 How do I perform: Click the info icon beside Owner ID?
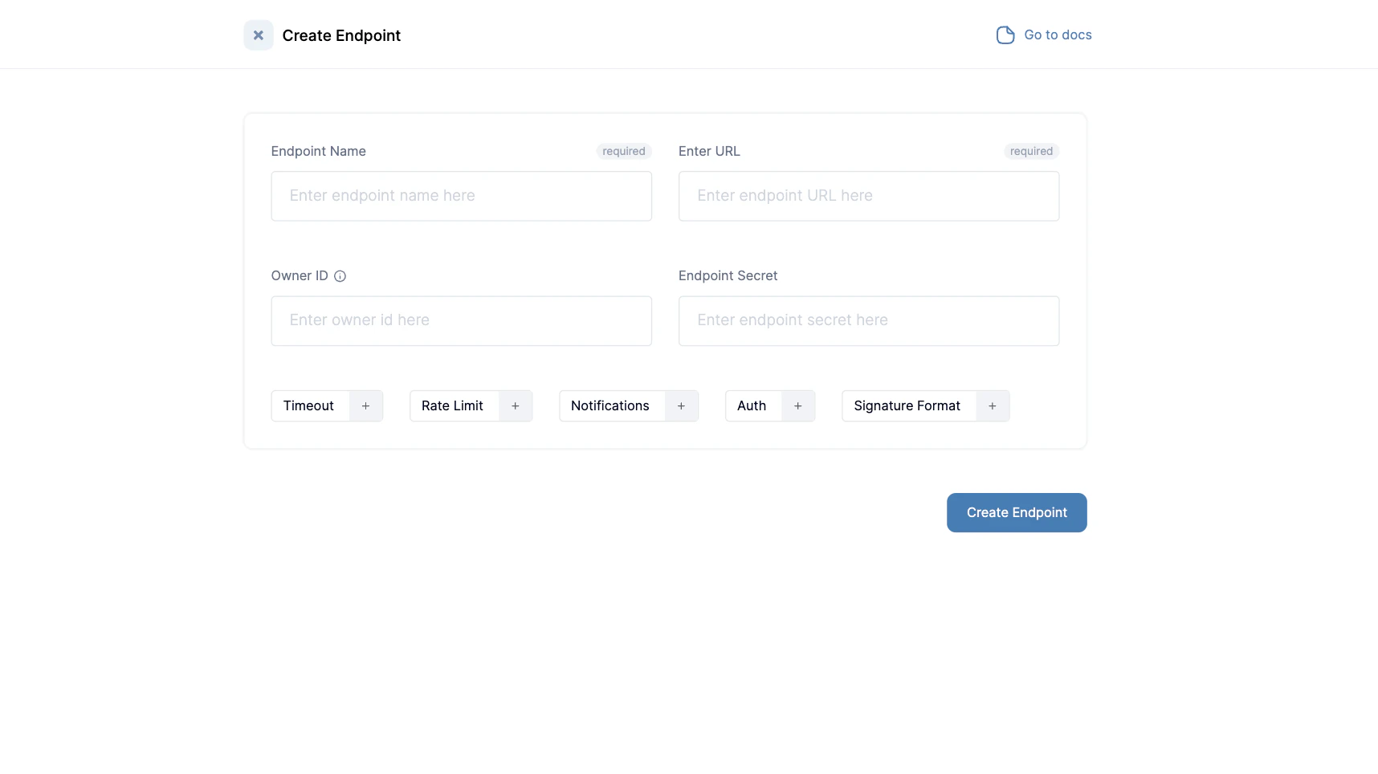[x=340, y=275]
